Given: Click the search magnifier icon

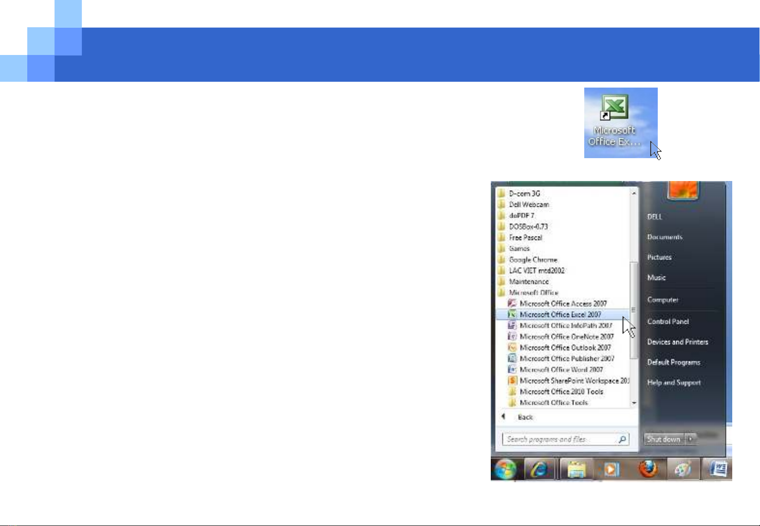Looking at the screenshot, I should (622, 439).
